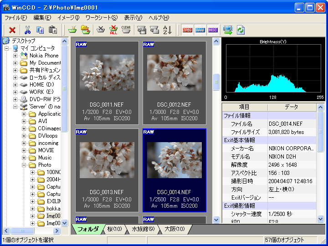Click the green tray open icon

[x=72, y=30]
